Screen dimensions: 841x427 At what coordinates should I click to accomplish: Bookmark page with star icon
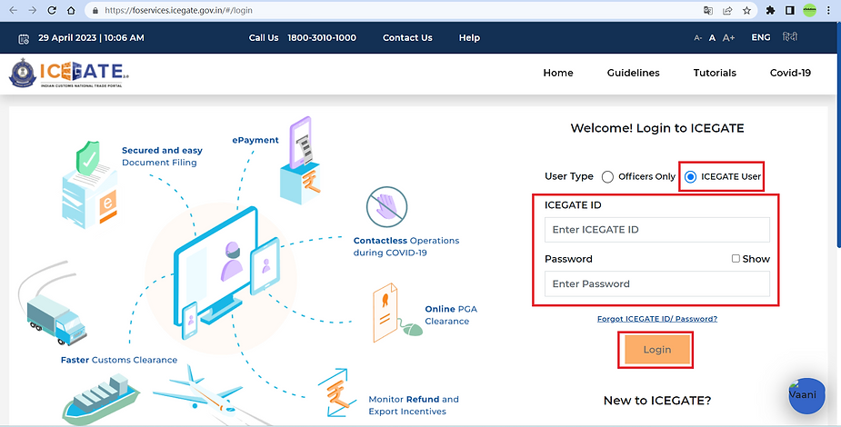coord(746,10)
